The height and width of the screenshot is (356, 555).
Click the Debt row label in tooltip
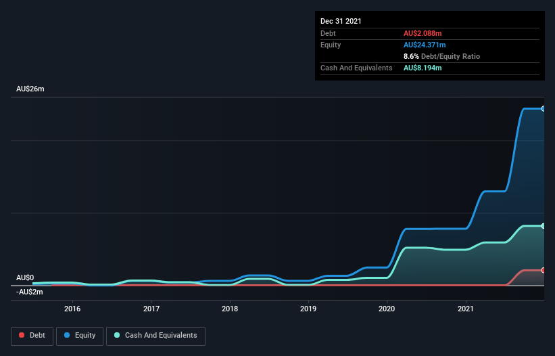click(328, 33)
